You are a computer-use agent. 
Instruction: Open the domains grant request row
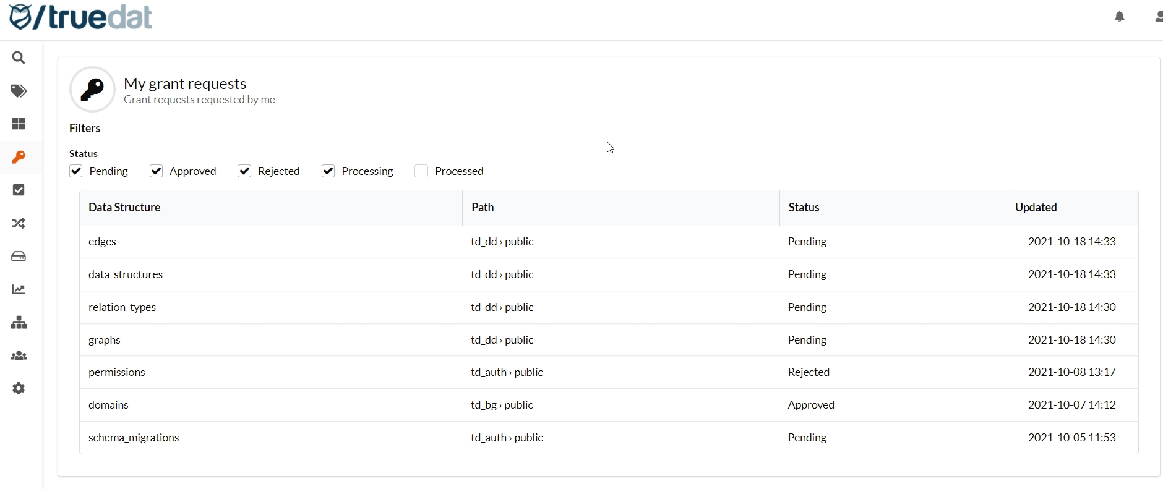(109, 405)
